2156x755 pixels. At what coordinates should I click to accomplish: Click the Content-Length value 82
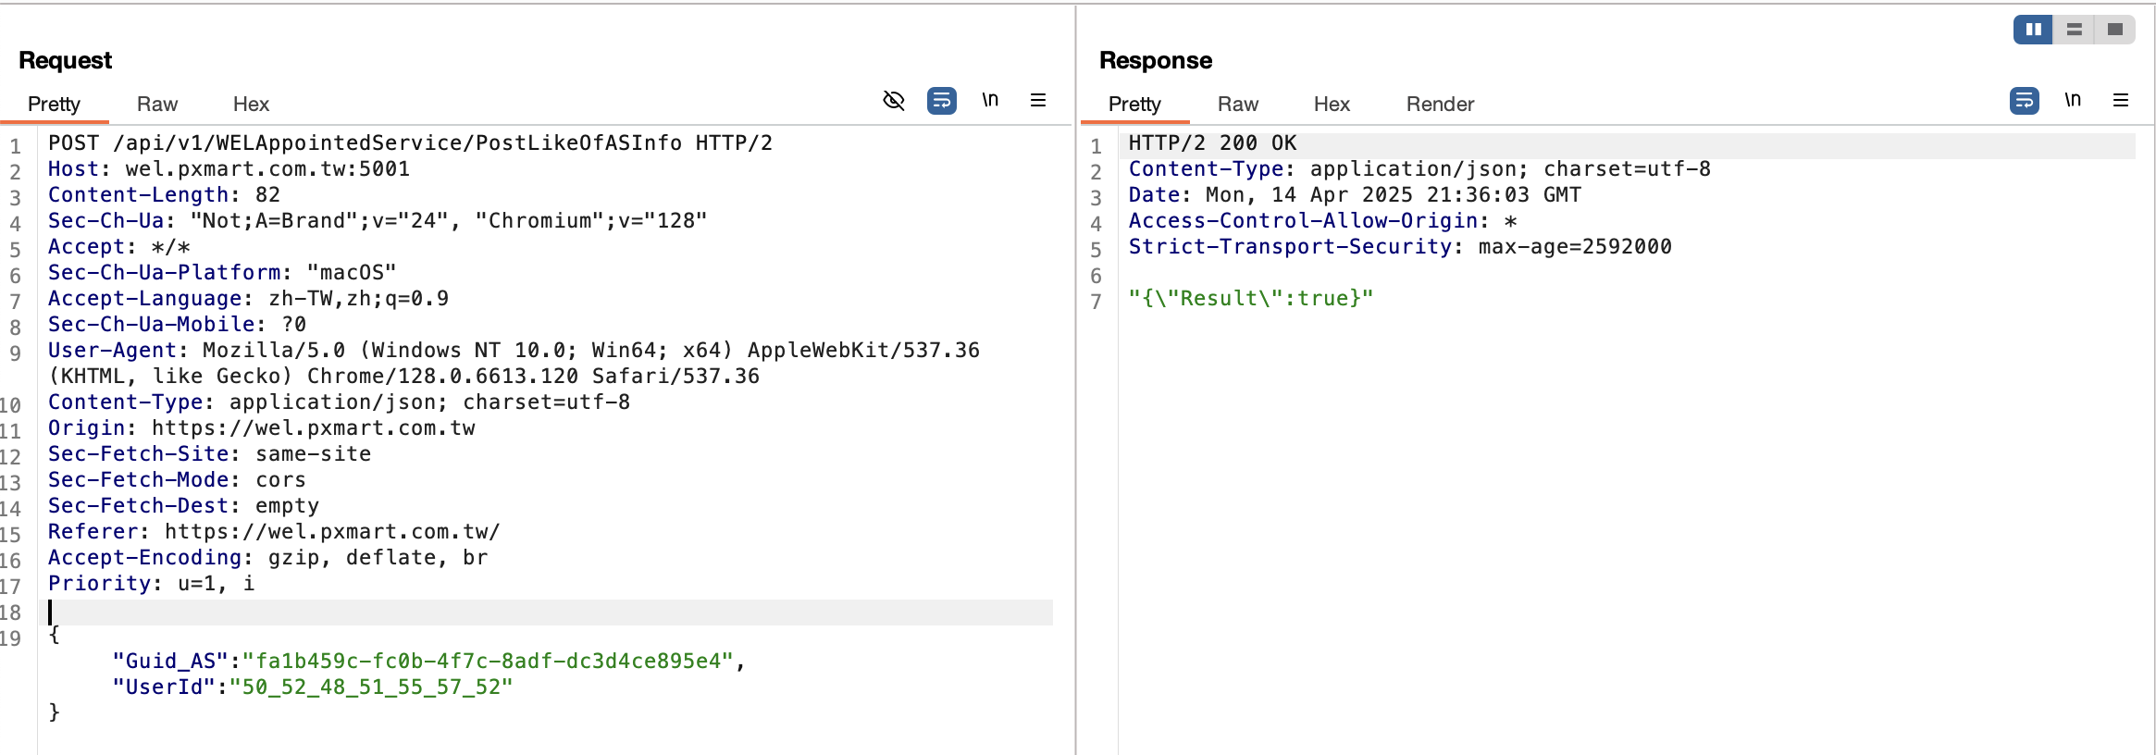(x=267, y=195)
